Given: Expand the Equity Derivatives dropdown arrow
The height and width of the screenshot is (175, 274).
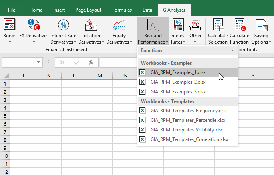Looking at the screenshot, I should [x=131, y=42].
